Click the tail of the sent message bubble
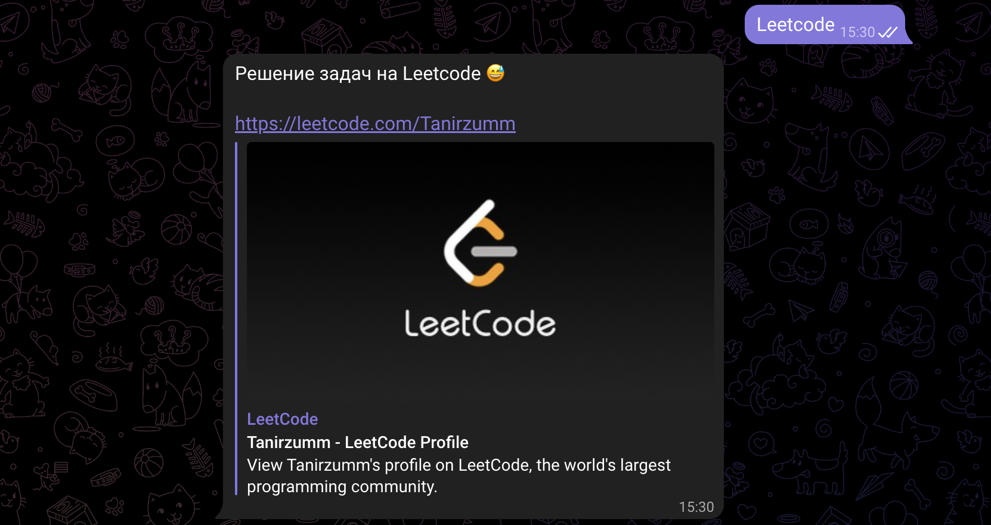This screenshot has width=991, height=525. 909,39
